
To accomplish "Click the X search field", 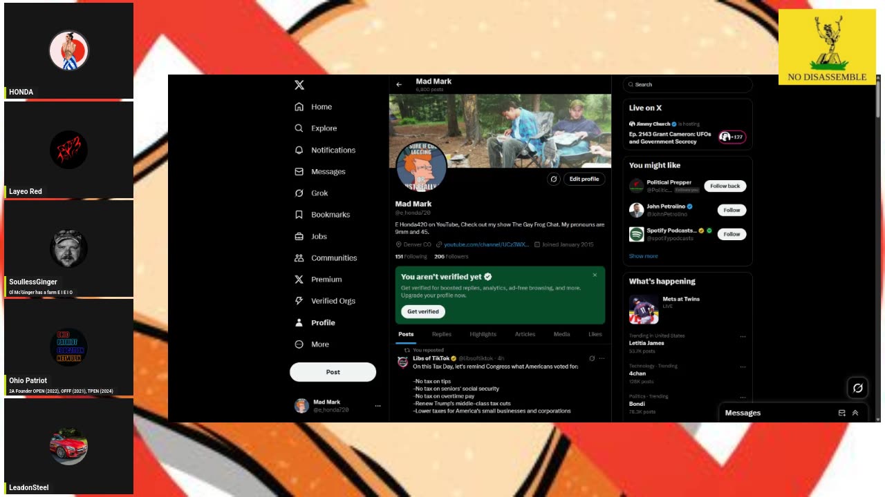I will 687,84.
